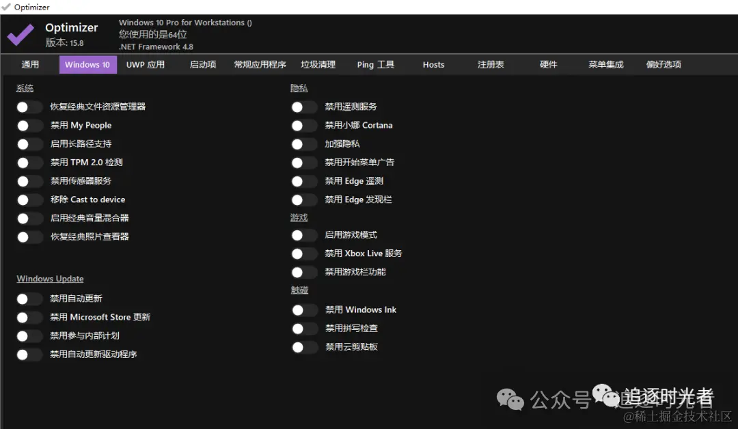Go to the 启动项 tab
This screenshot has width=738, height=429.
pyautogui.click(x=203, y=64)
